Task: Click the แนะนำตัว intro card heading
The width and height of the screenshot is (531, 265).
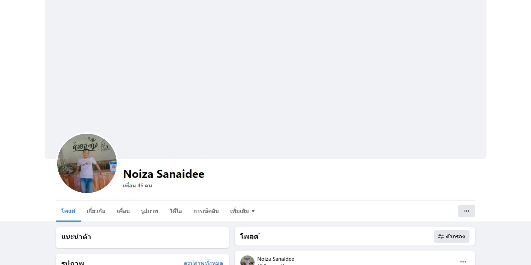Action: [x=76, y=237]
